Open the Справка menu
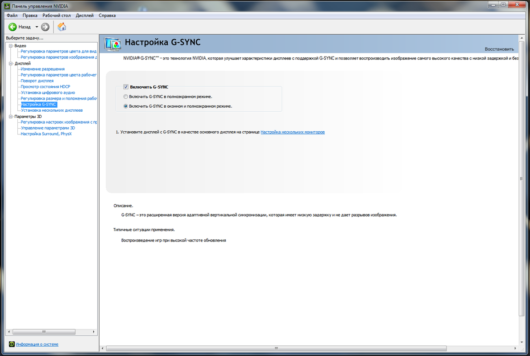The height and width of the screenshot is (356, 530). click(x=107, y=16)
